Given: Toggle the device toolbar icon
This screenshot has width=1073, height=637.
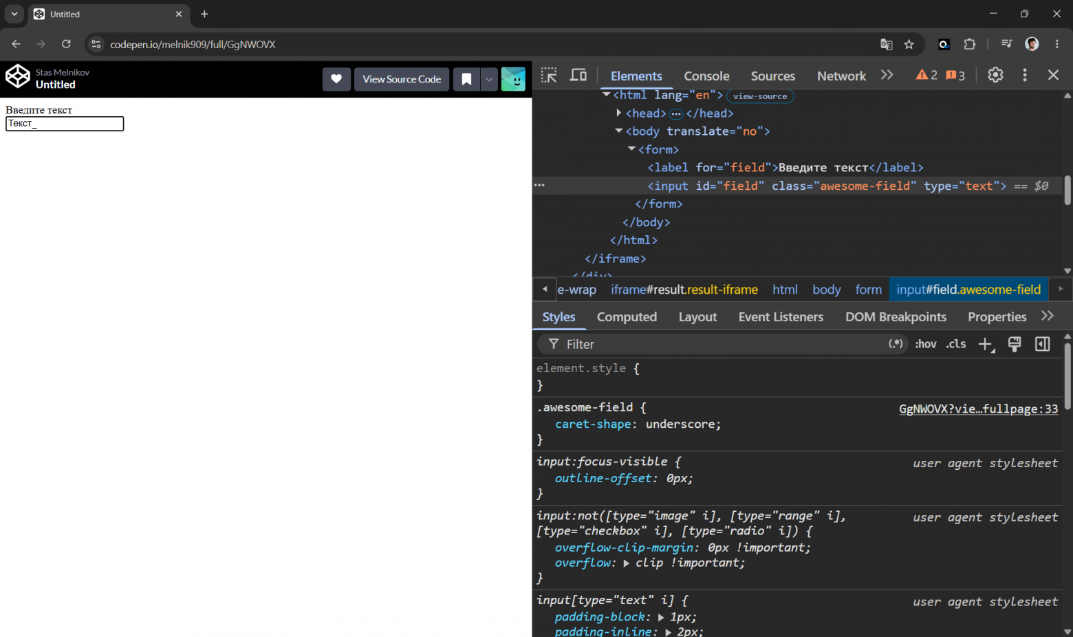Looking at the screenshot, I should click(578, 76).
